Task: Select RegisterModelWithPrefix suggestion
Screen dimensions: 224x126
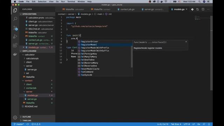Action: tap(105, 48)
